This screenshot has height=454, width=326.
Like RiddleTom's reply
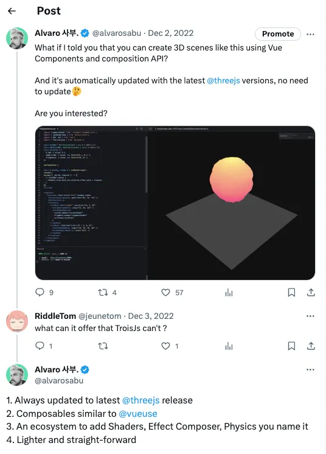[165, 346]
